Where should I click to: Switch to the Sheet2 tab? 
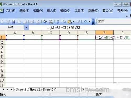(35, 90)
